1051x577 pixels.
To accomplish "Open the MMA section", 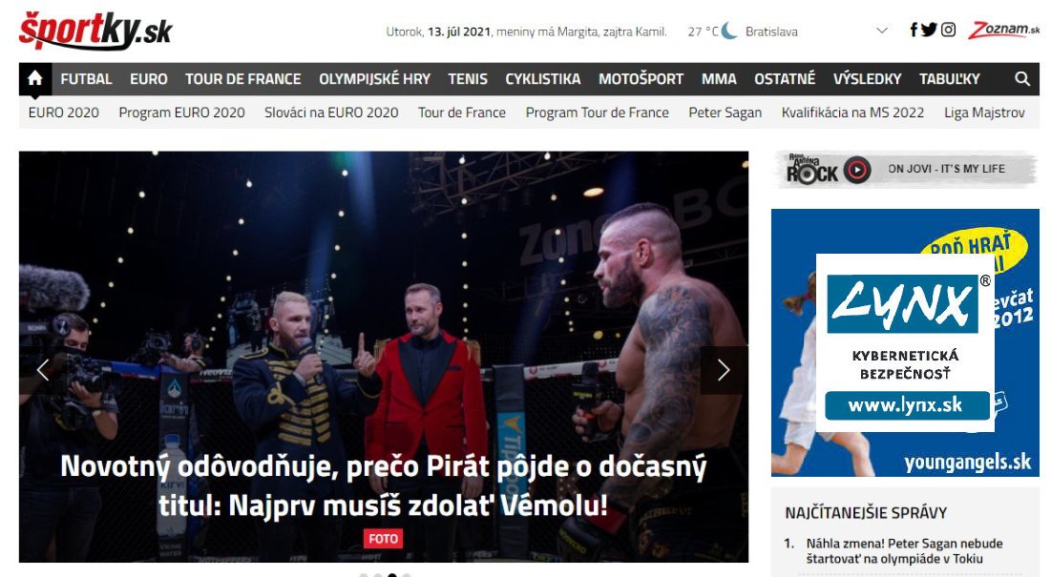I will point(719,79).
